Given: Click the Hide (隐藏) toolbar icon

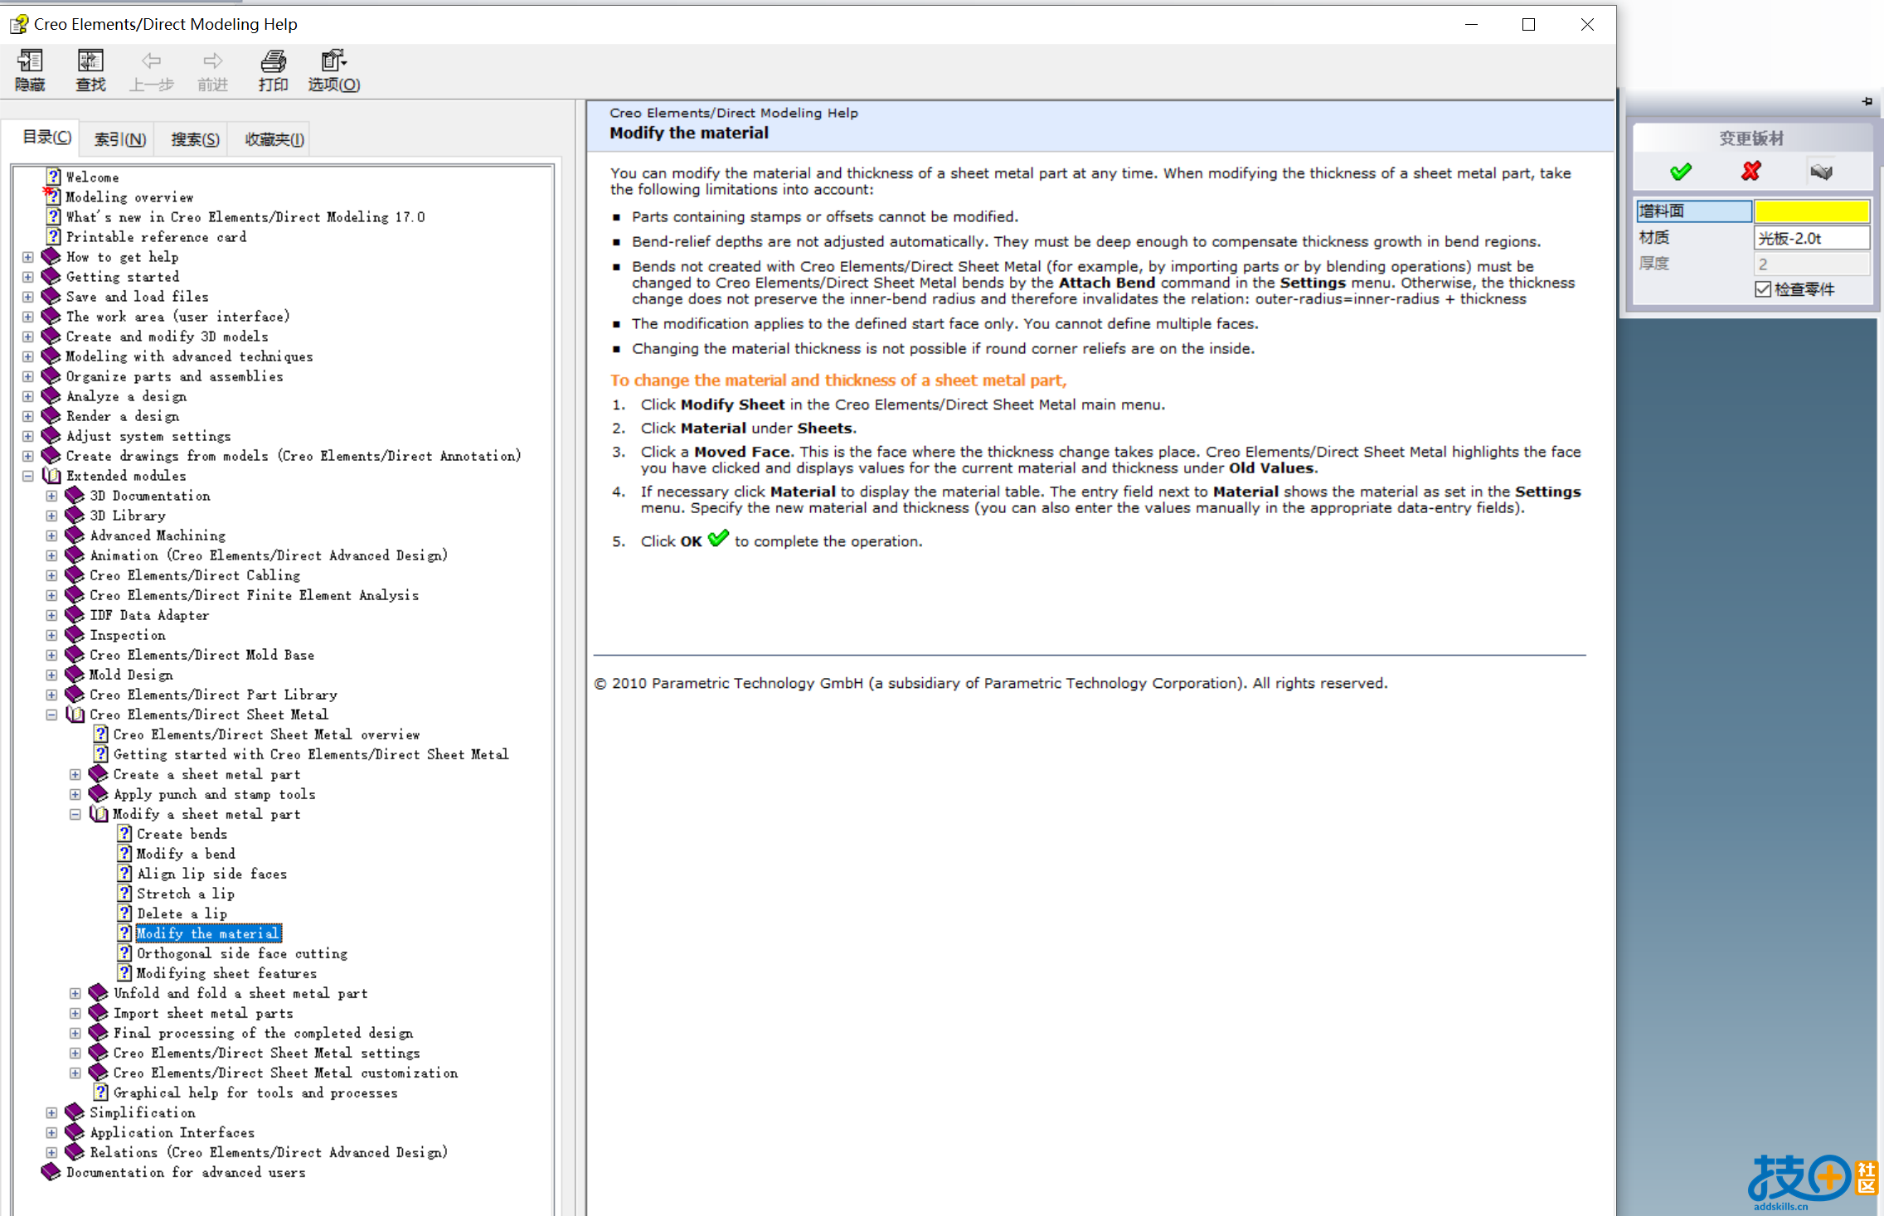Looking at the screenshot, I should tap(30, 61).
